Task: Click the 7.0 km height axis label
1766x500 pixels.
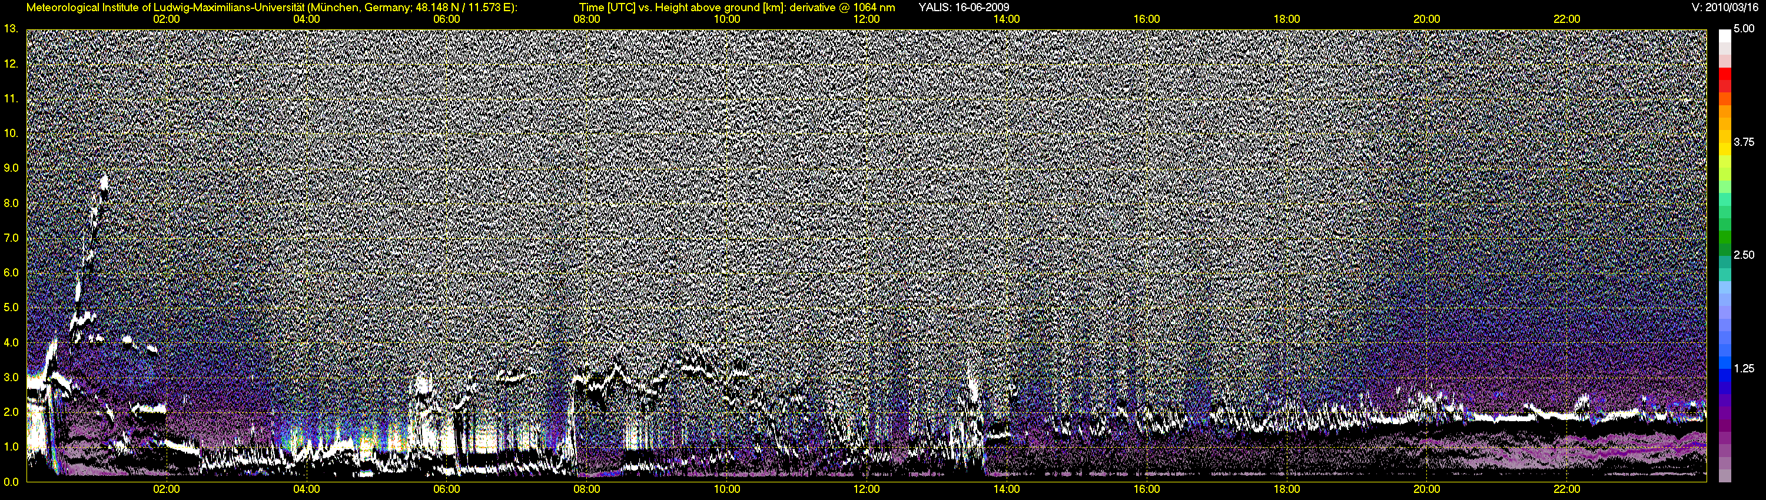Action: pos(10,238)
